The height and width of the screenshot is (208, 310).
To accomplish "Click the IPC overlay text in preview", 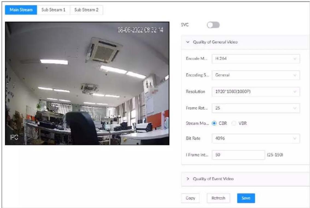I will coord(14,137).
